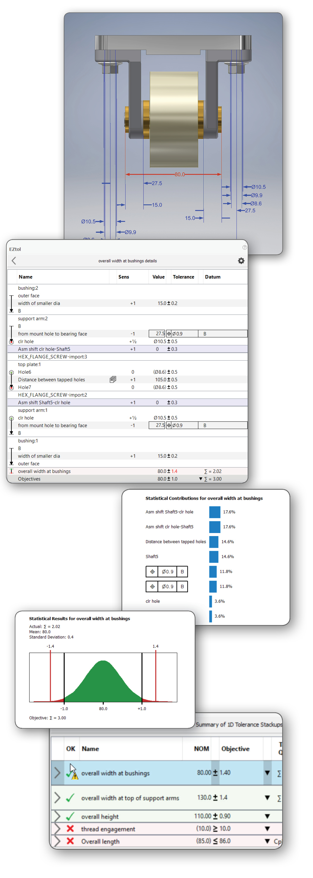Image resolution: width=313 pixels, height=878 pixels.
Task: Select width of smaller dia under bushing:2
Action: [127, 303]
